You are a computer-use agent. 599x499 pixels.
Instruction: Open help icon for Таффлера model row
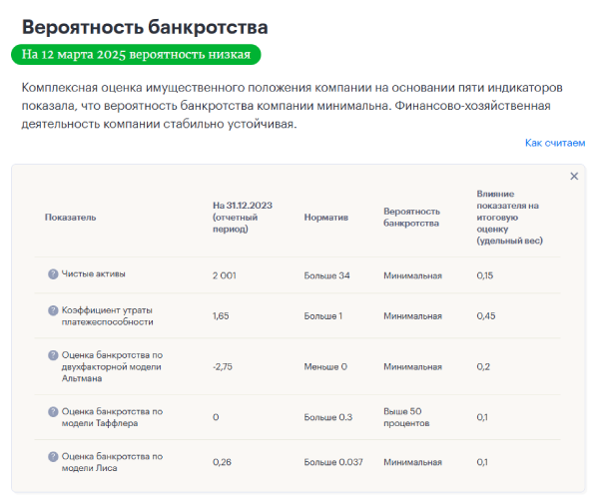coord(54,411)
